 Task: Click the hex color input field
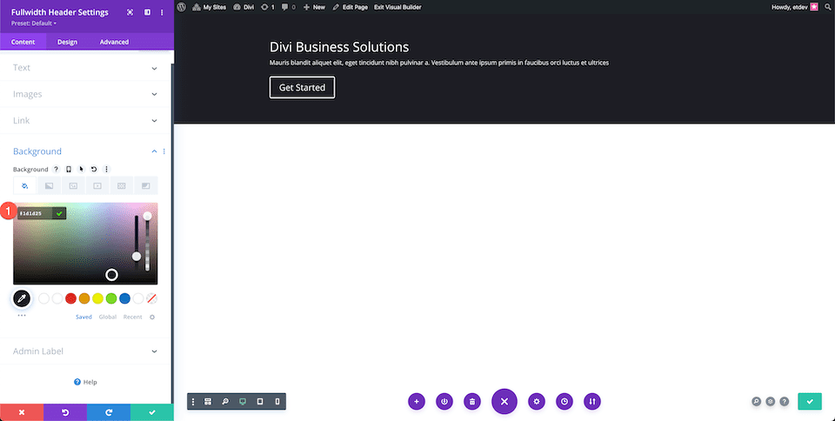pyautogui.click(x=35, y=213)
